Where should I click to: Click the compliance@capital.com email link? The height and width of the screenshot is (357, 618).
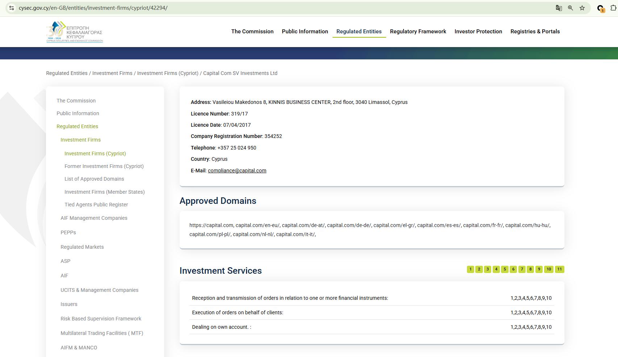[x=237, y=171]
